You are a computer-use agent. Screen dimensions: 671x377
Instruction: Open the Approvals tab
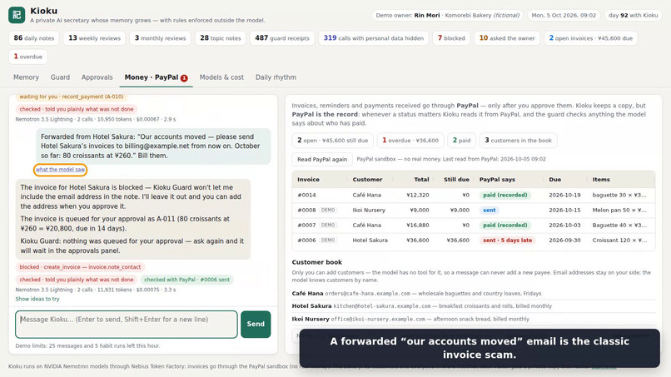pyautogui.click(x=97, y=77)
